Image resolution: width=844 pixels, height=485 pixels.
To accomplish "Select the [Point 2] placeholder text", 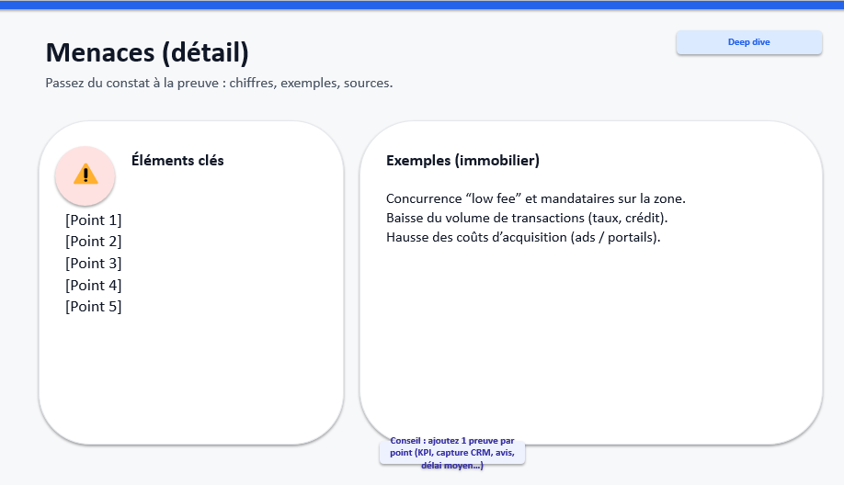I will click(93, 242).
